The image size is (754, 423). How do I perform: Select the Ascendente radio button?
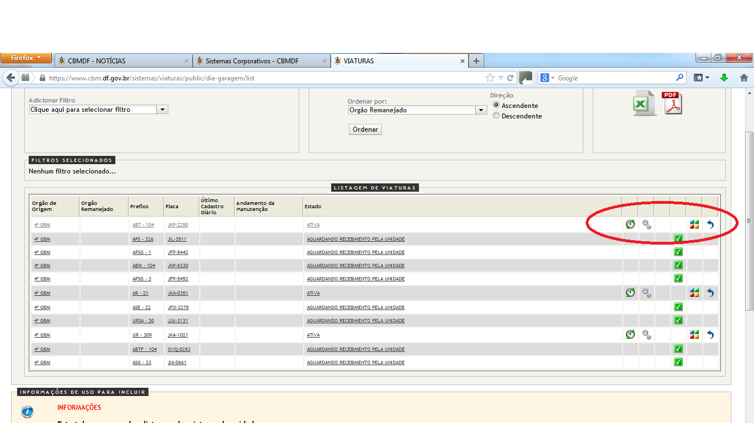496,105
